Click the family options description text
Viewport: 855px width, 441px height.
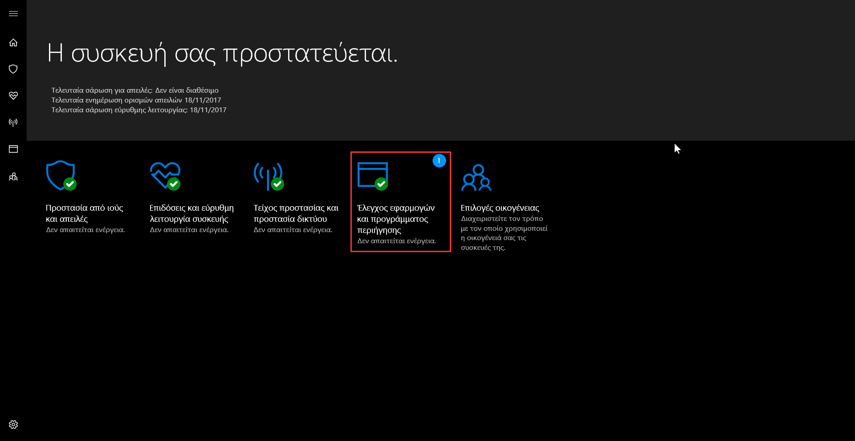click(x=504, y=233)
